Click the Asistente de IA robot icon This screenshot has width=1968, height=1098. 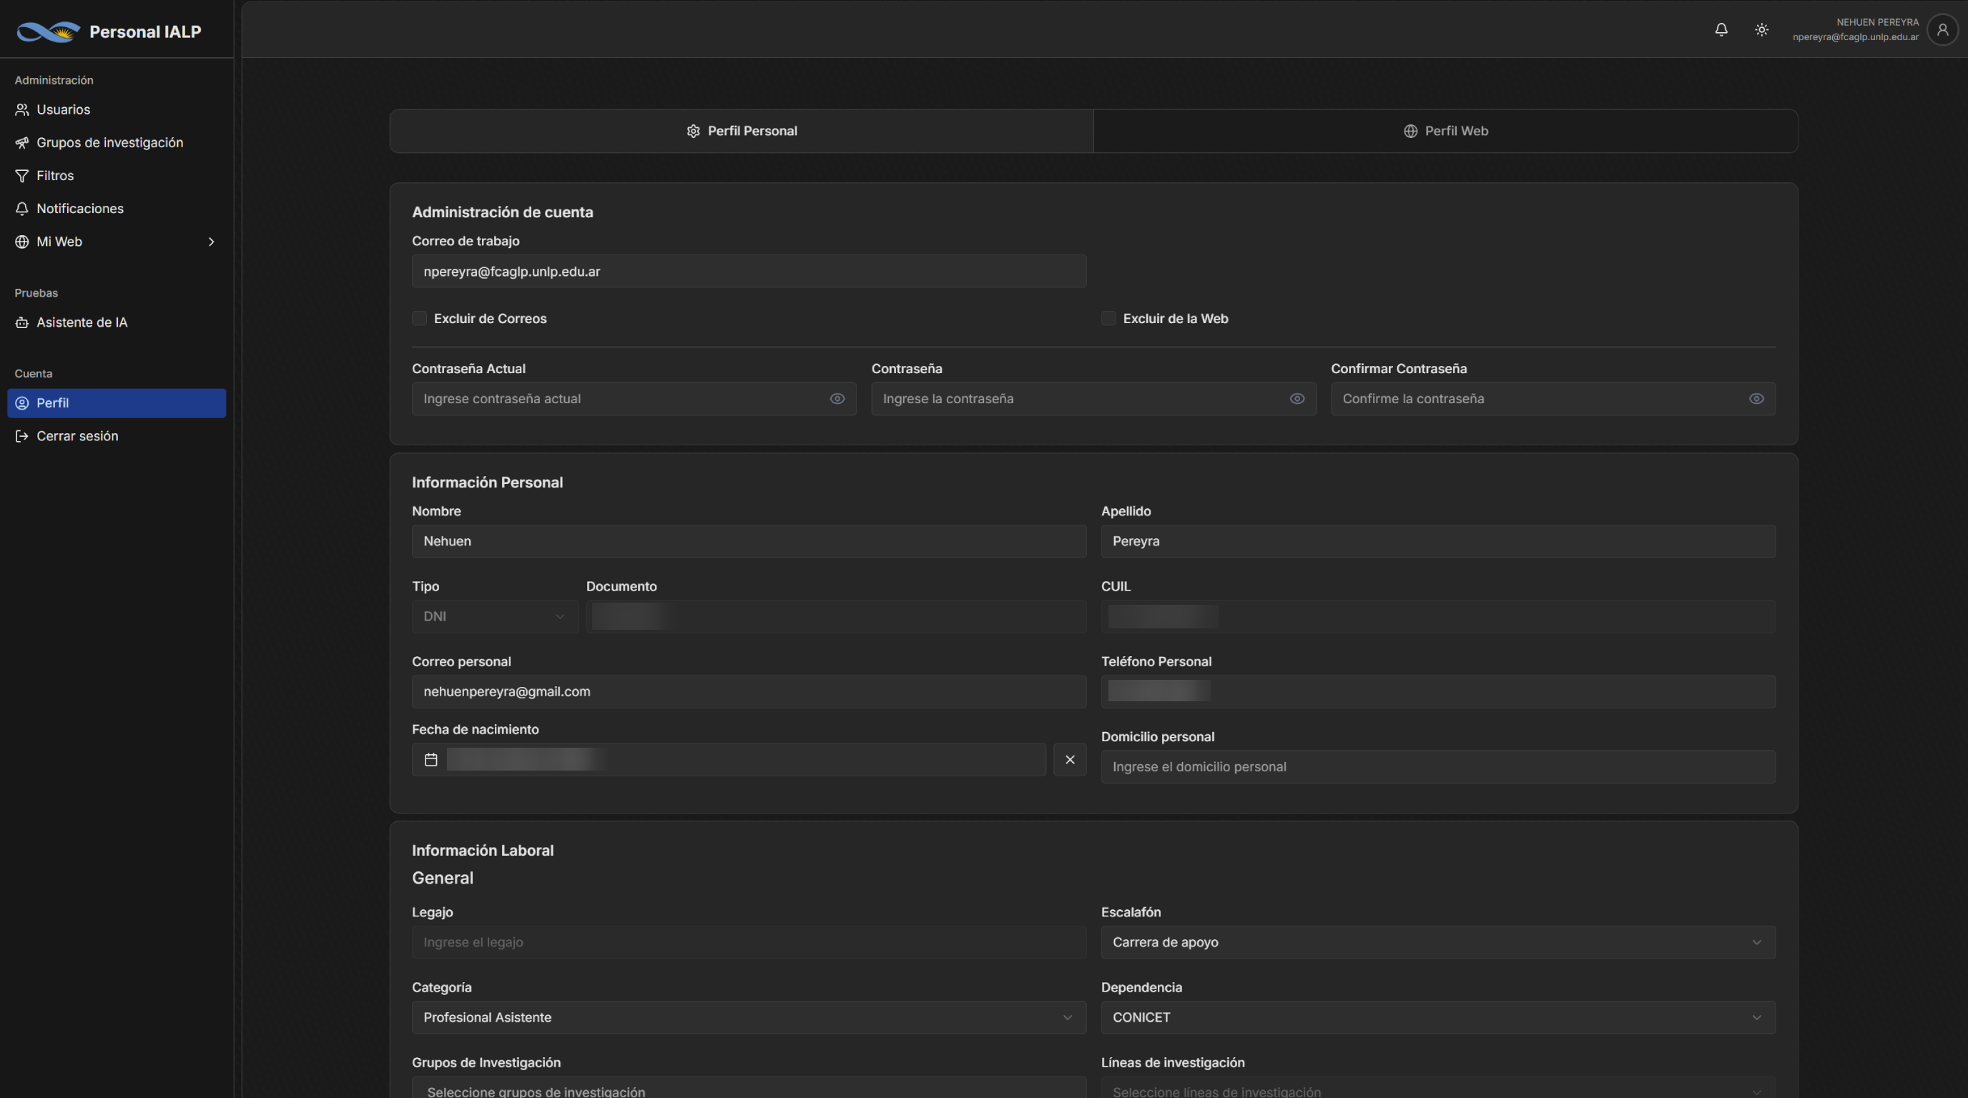22,322
